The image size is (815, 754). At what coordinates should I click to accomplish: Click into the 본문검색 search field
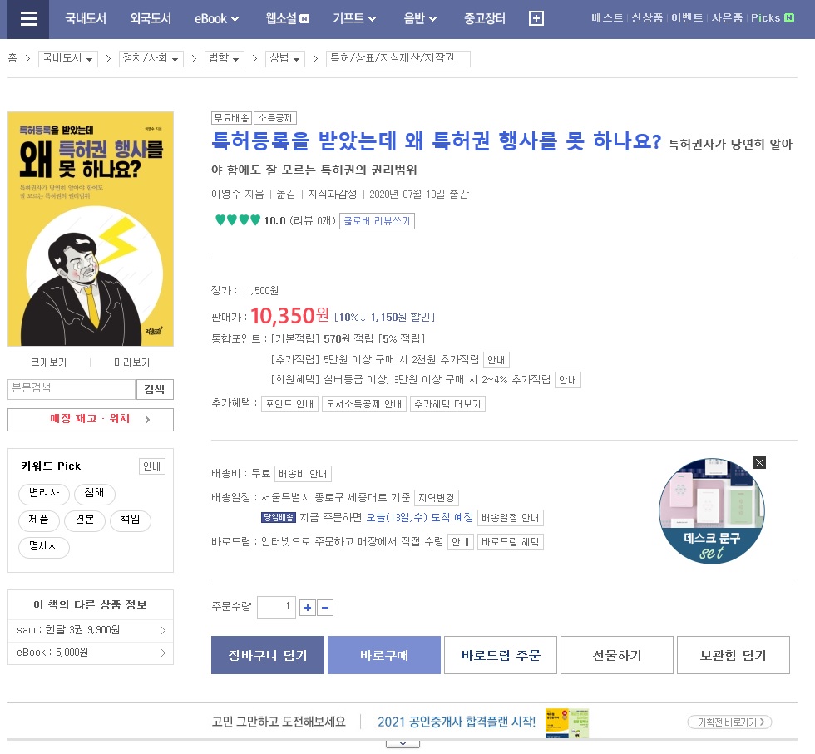(x=72, y=389)
